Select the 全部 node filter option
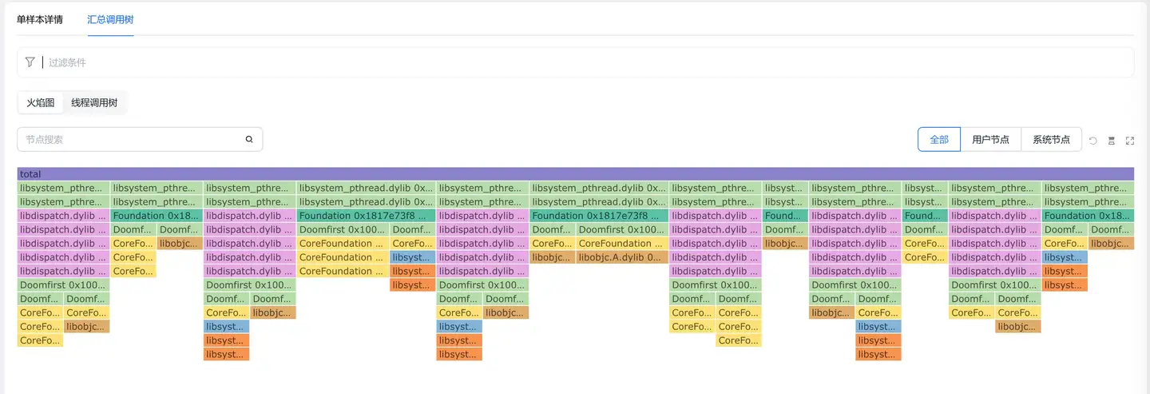Viewport: 1150px width, 394px height. tap(939, 139)
